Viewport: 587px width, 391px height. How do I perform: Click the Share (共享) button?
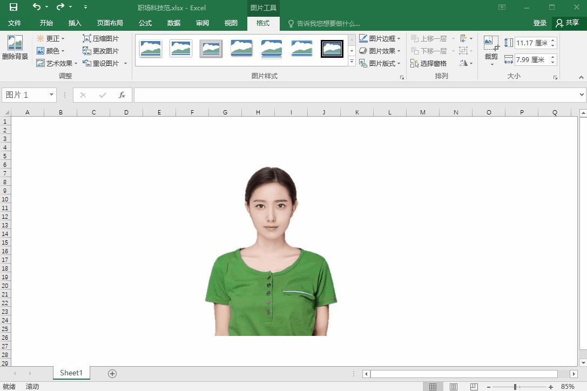pos(567,23)
